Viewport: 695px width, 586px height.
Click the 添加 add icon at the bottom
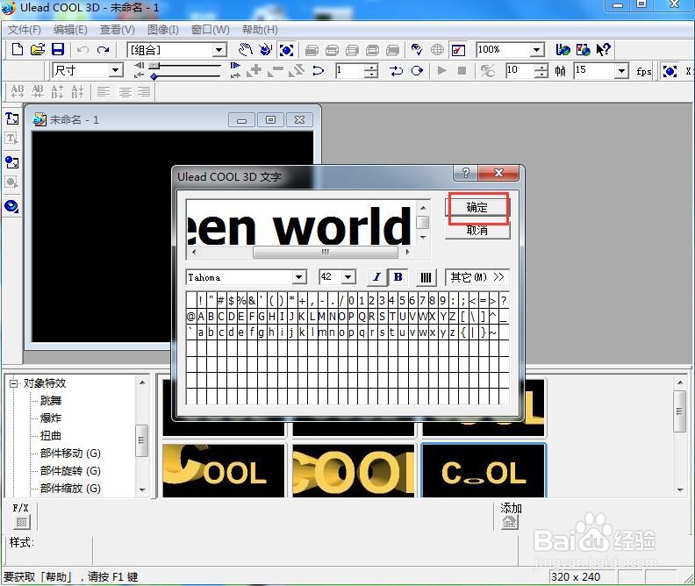point(509,522)
